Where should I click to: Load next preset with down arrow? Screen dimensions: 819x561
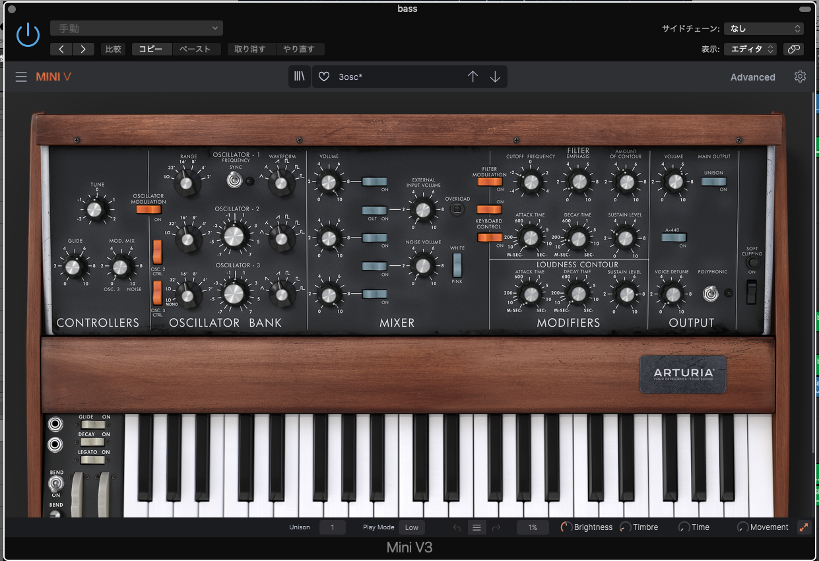pyautogui.click(x=495, y=77)
